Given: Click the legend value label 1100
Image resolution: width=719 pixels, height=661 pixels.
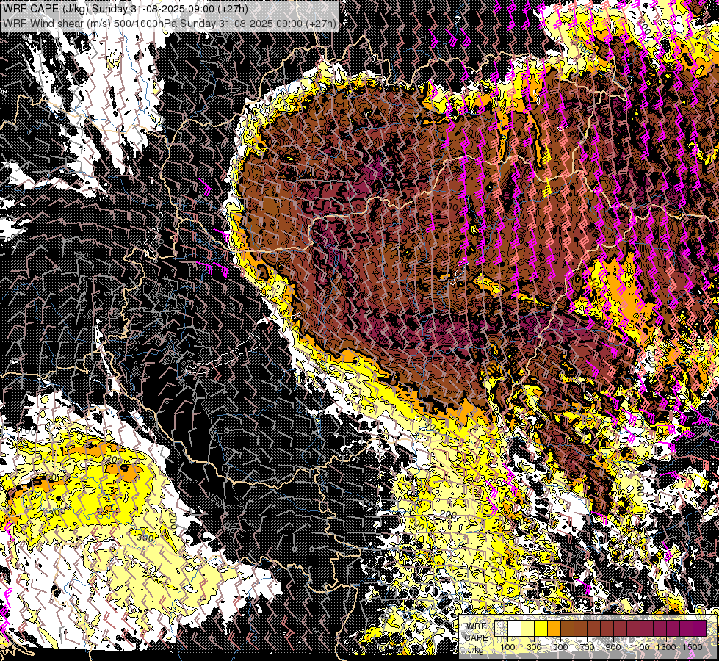Looking at the screenshot, I should (x=640, y=647).
